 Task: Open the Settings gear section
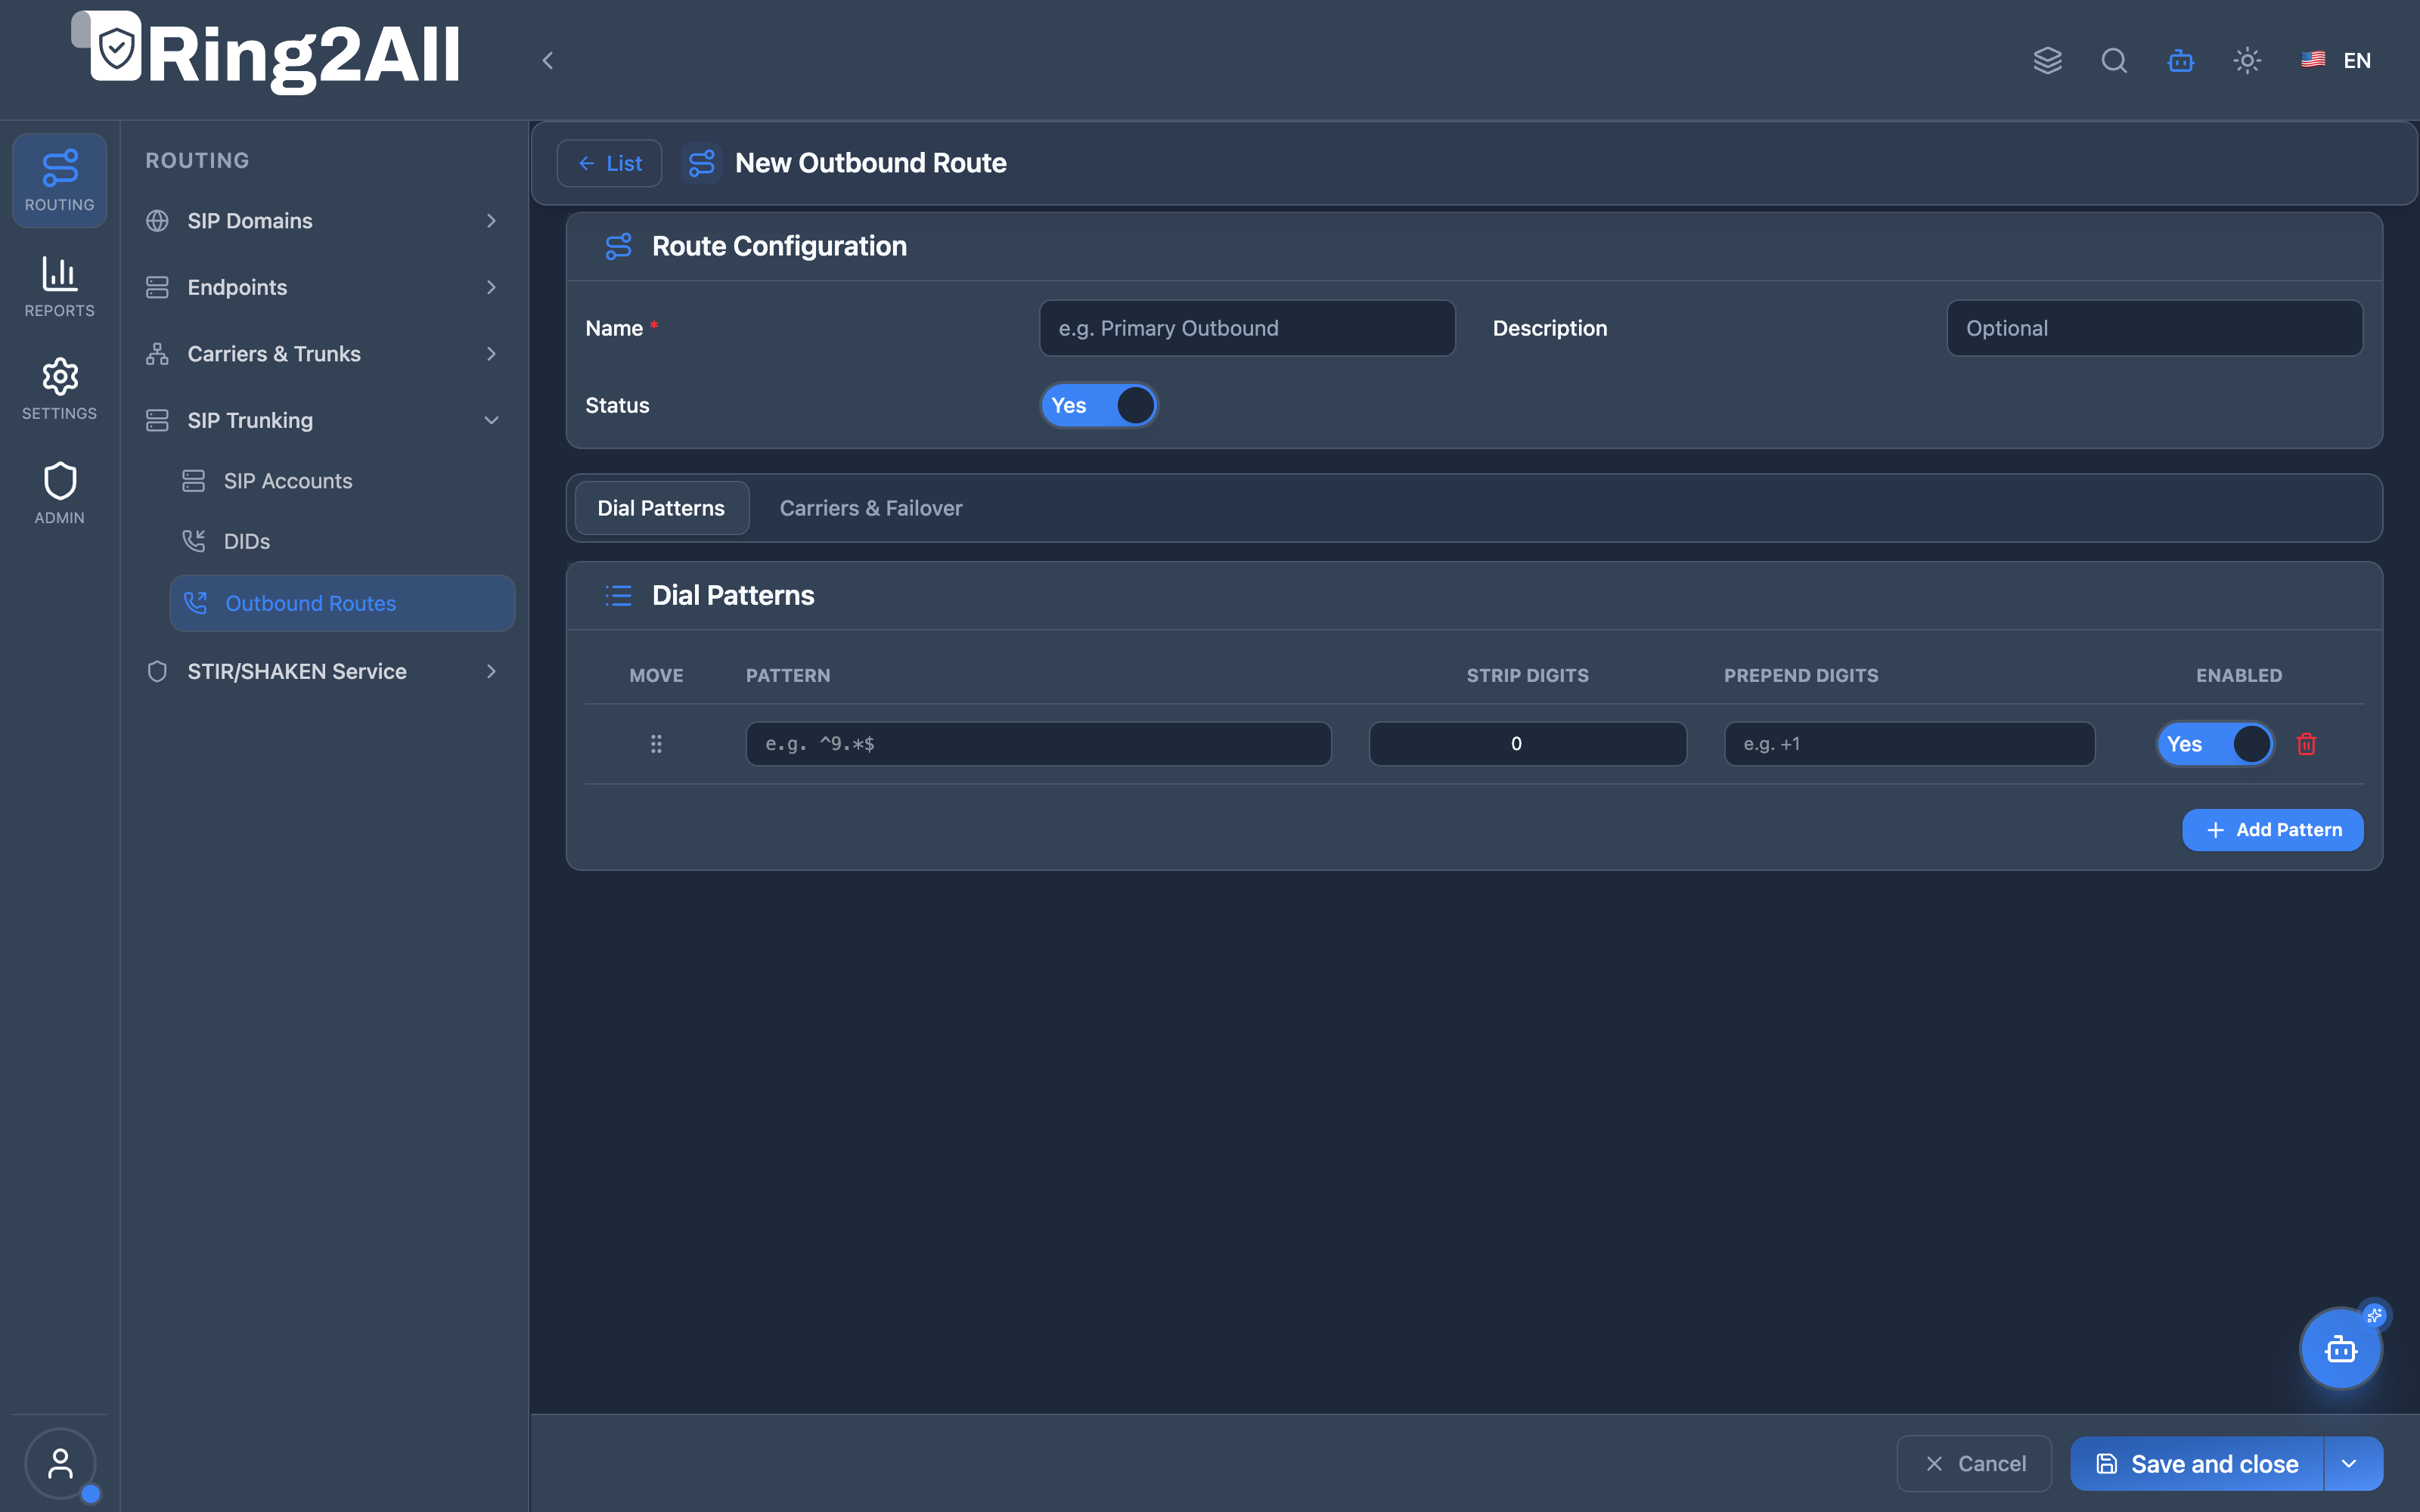pos(60,389)
